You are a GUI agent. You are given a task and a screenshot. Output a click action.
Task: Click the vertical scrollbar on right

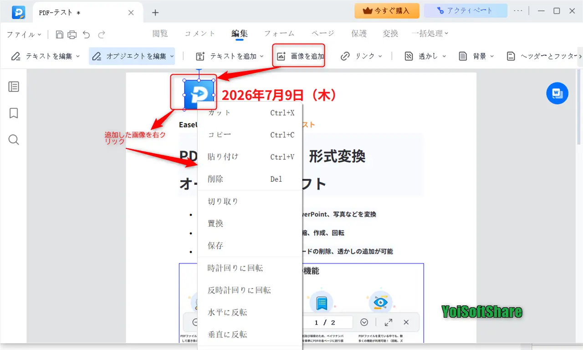580,107
